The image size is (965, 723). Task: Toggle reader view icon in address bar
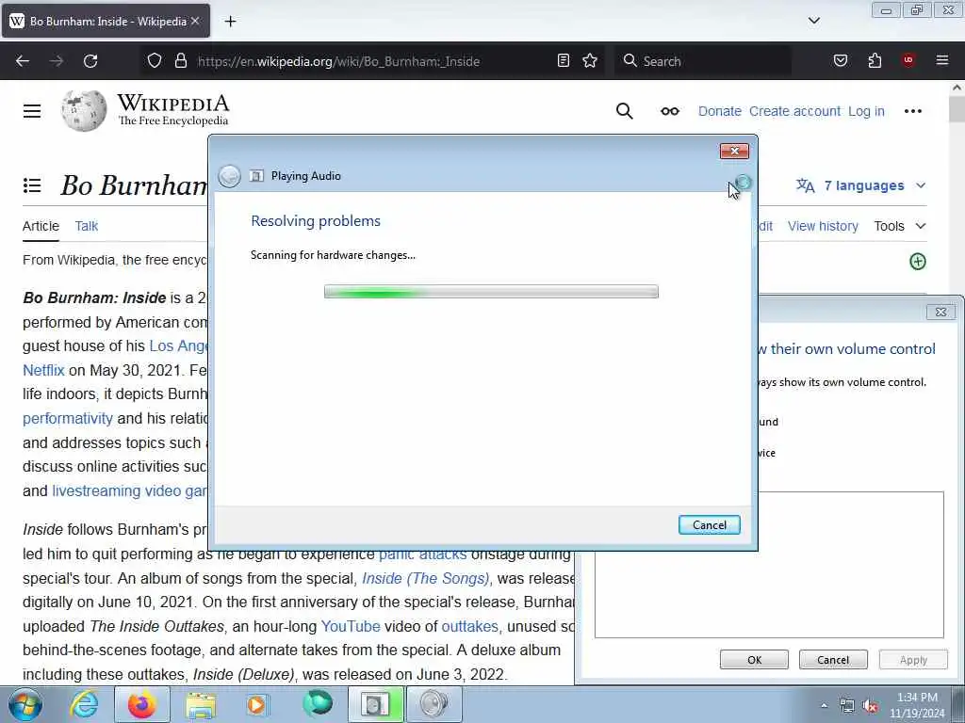(564, 61)
